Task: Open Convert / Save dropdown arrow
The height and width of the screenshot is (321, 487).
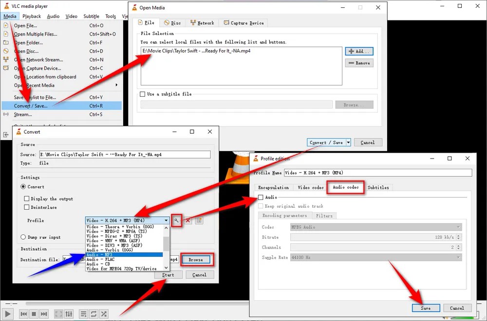Action: pos(349,143)
